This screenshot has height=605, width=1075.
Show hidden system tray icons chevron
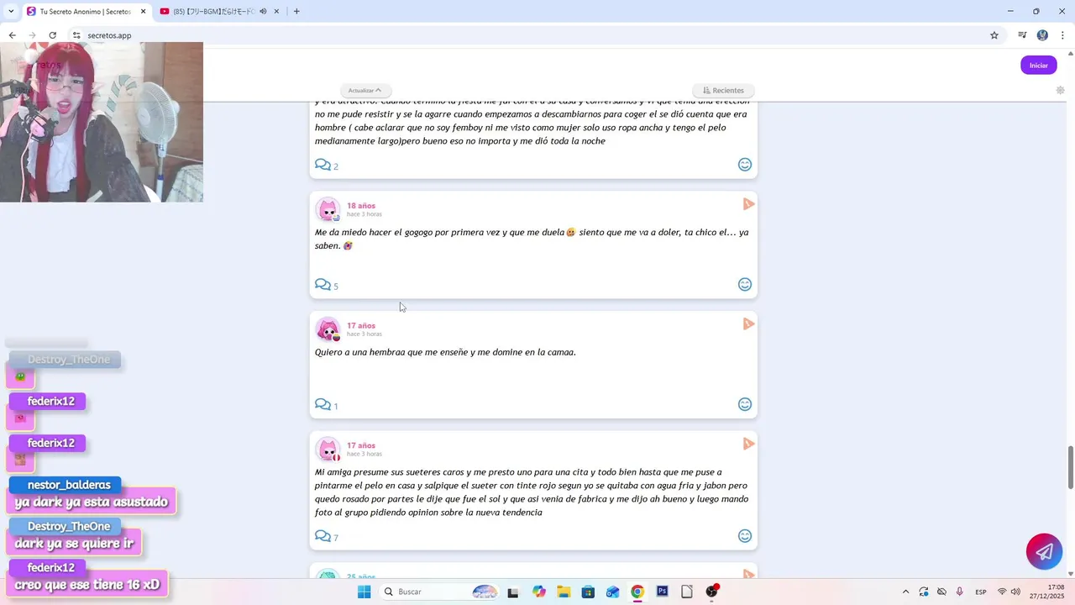coord(905,592)
